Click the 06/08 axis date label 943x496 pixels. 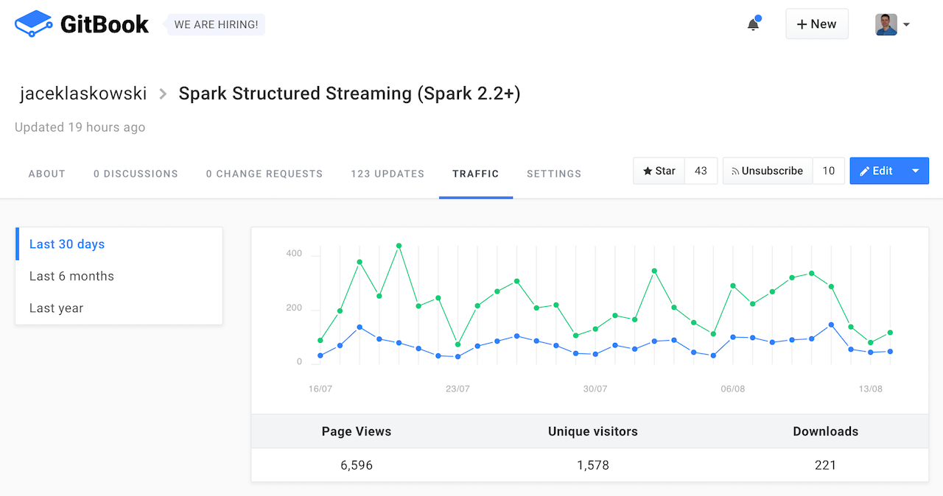tap(733, 389)
